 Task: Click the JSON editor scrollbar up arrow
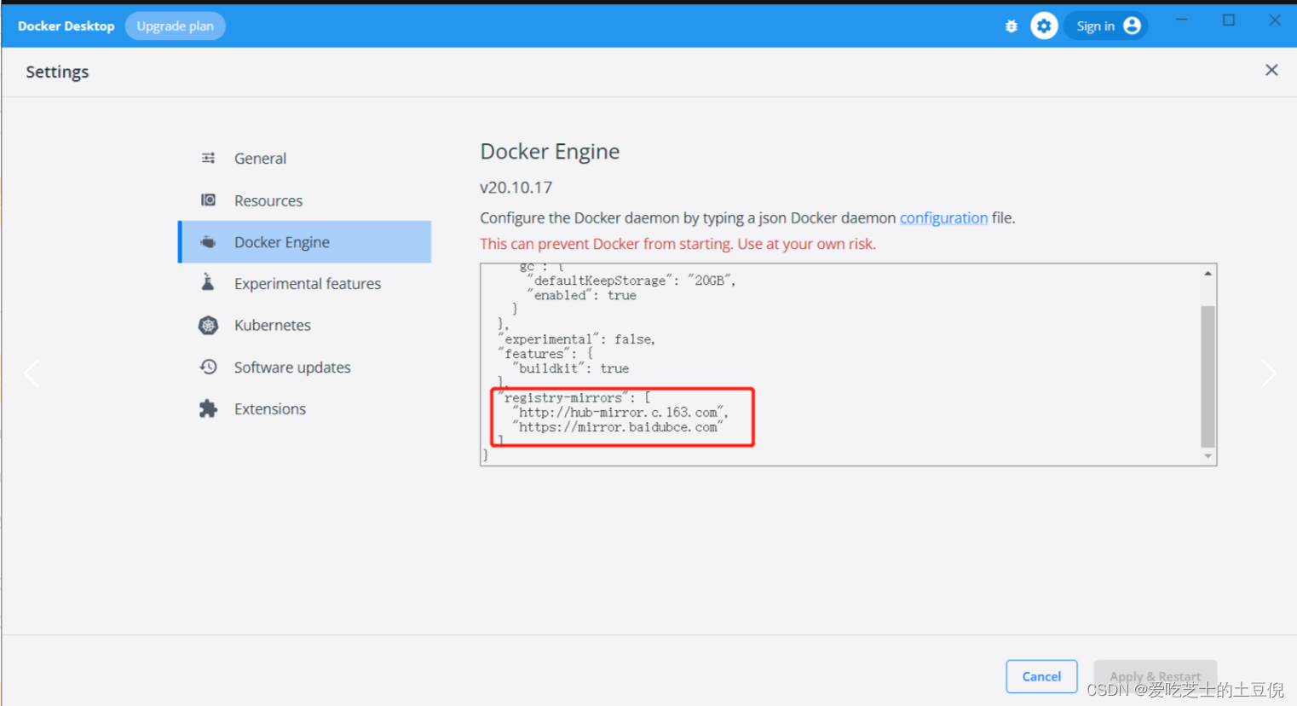pyautogui.click(x=1208, y=273)
